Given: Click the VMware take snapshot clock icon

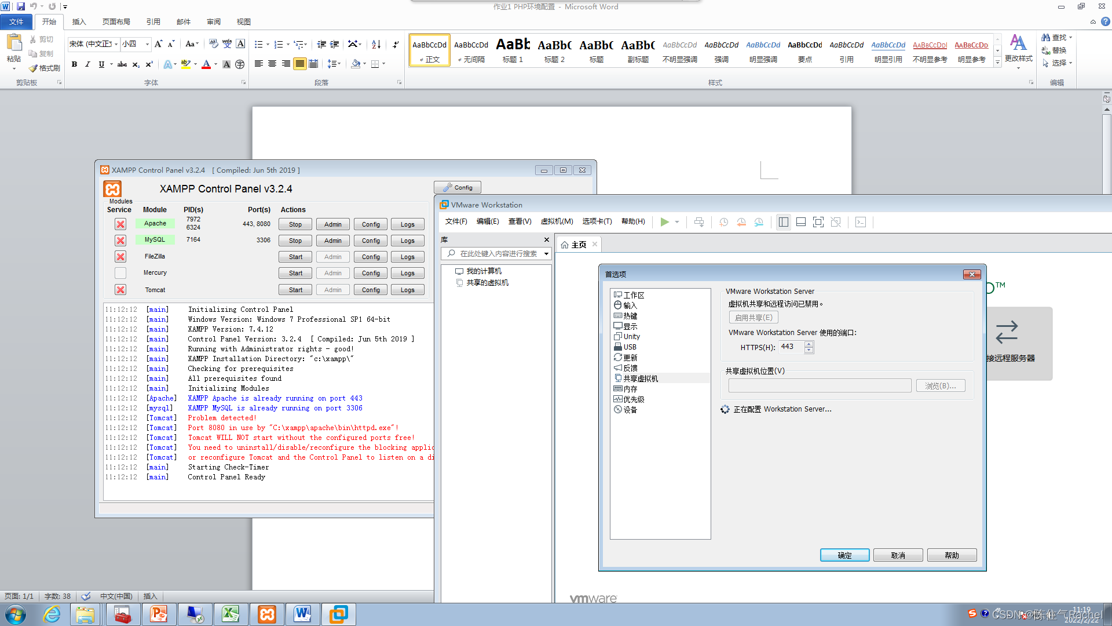Looking at the screenshot, I should 723,222.
